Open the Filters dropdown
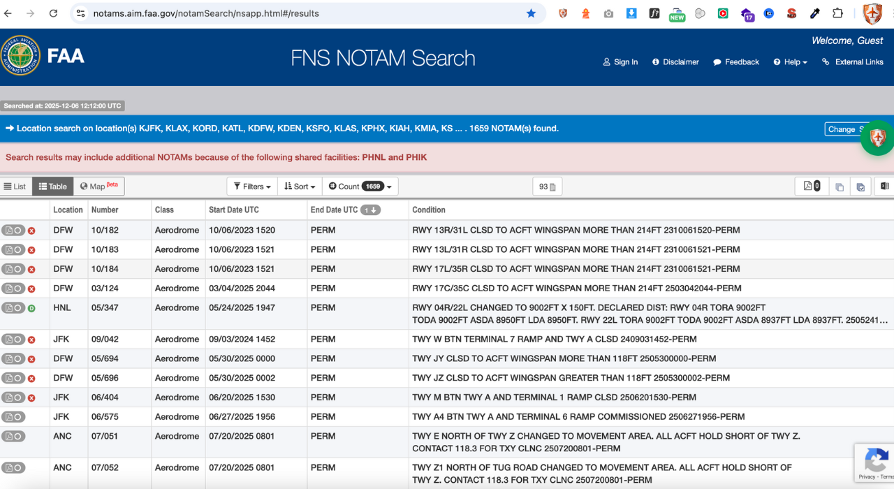 [251, 186]
